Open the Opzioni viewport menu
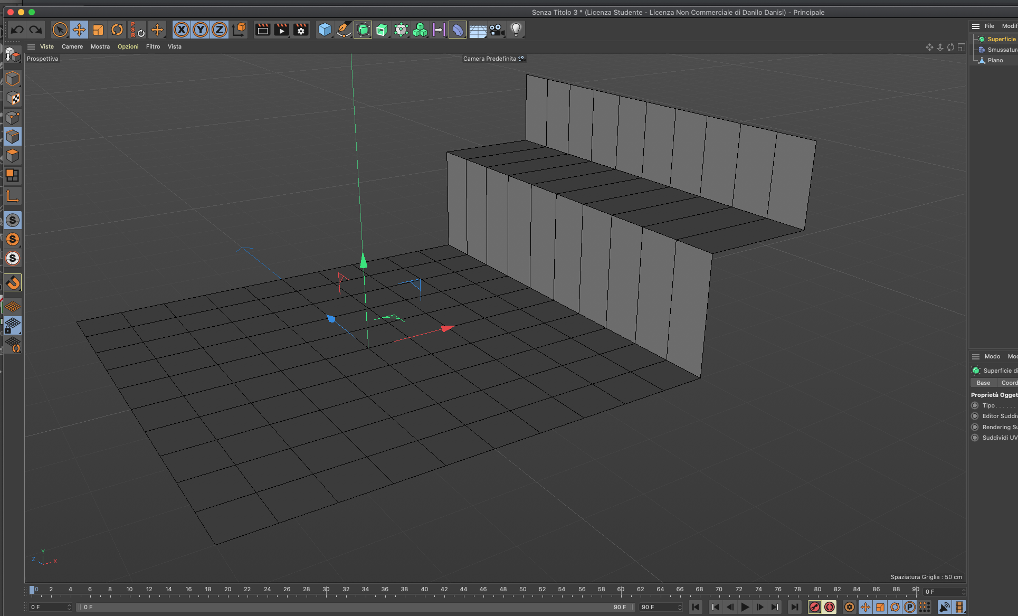The height and width of the screenshot is (616, 1018). tap(128, 46)
